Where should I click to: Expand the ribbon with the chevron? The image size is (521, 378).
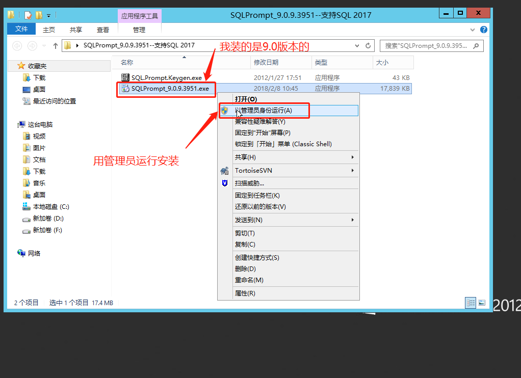pos(473,30)
